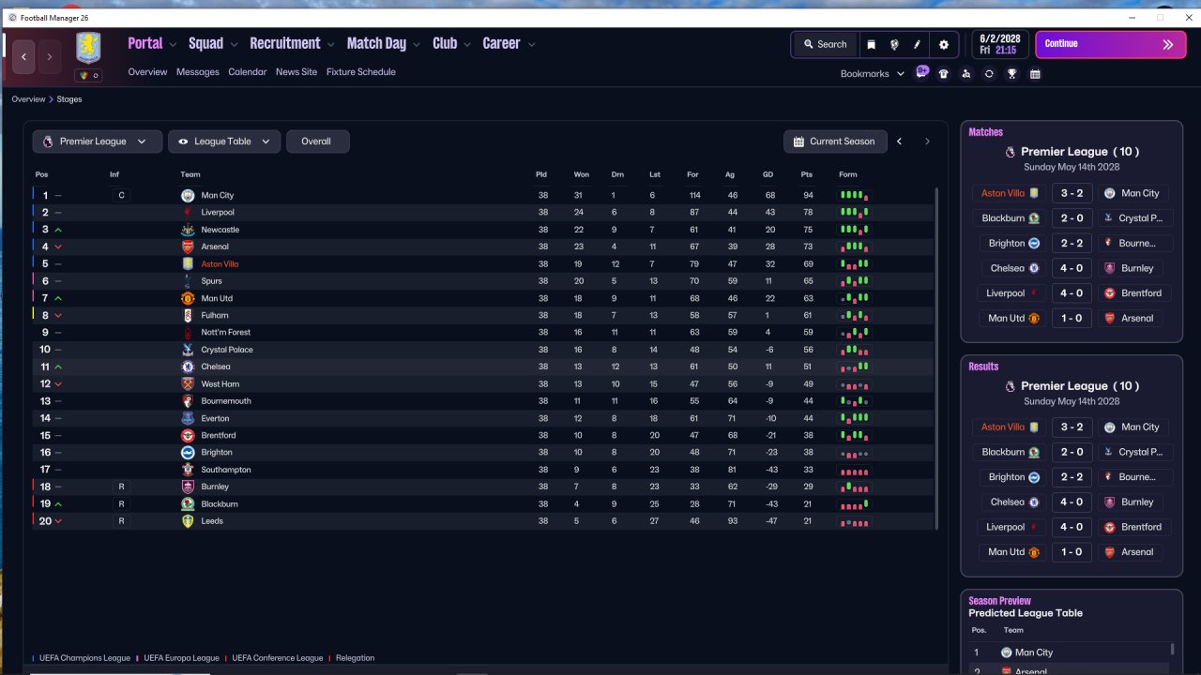
Task: Click the Premier League logo in Results panel
Action: click(1010, 386)
